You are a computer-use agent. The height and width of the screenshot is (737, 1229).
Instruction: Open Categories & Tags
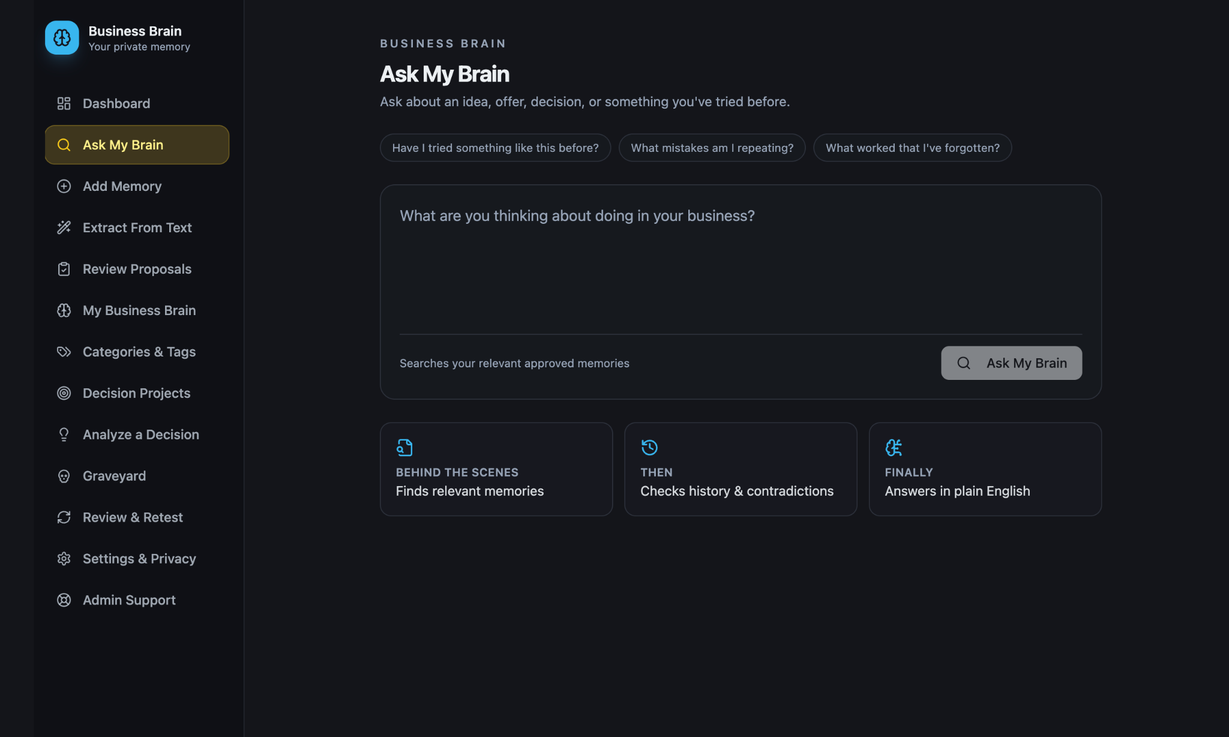pyautogui.click(x=137, y=352)
